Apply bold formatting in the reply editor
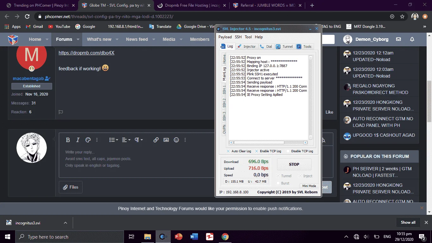 (68, 140)
